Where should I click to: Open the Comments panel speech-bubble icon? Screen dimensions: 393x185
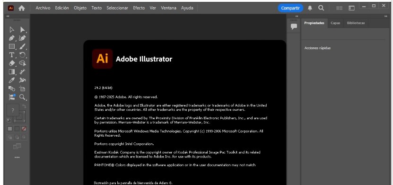pyautogui.click(x=294, y=26)
